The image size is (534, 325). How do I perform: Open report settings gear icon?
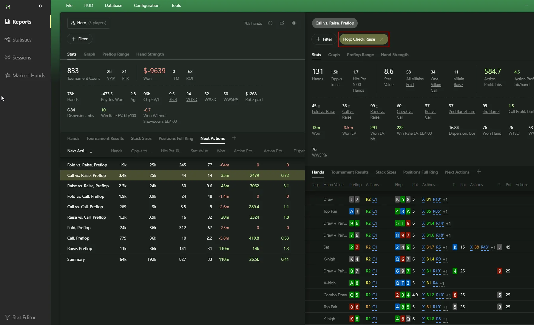[294, 23]
